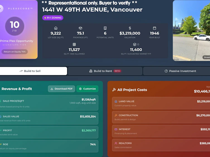Close the PlexScore card
Screen dimensions: 210x157
point(1,9)
